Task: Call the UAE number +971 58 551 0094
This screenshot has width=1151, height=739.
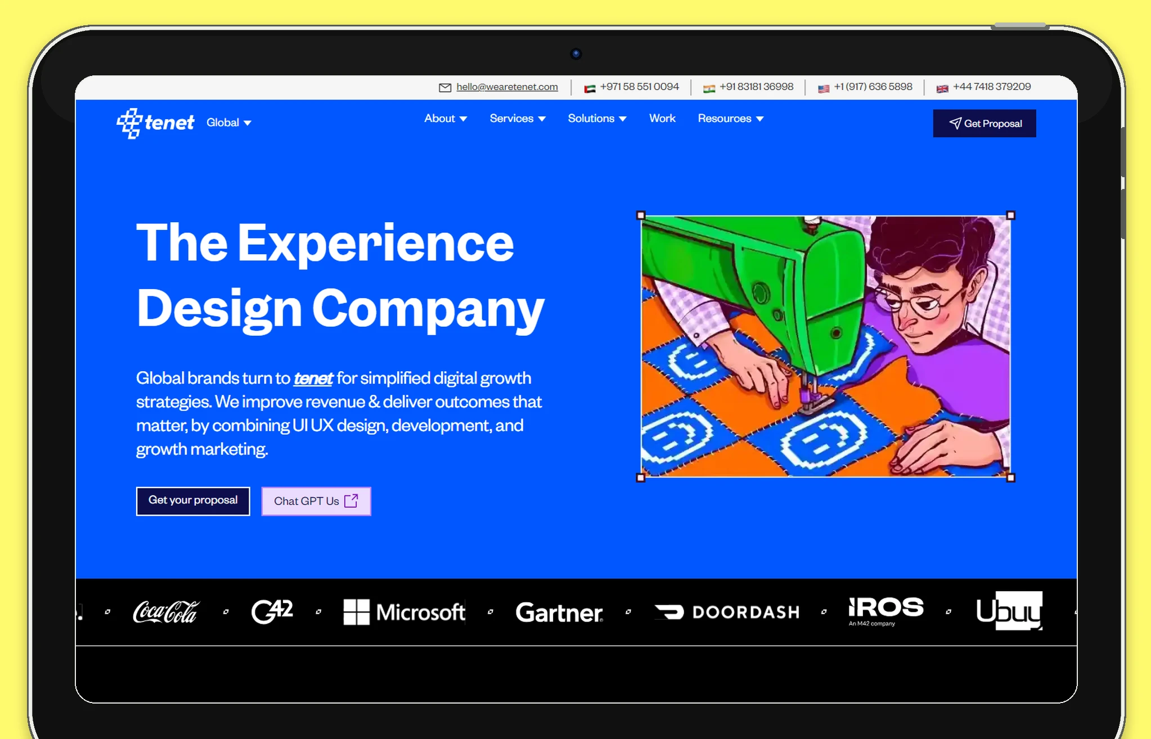Action: [639, 87]
